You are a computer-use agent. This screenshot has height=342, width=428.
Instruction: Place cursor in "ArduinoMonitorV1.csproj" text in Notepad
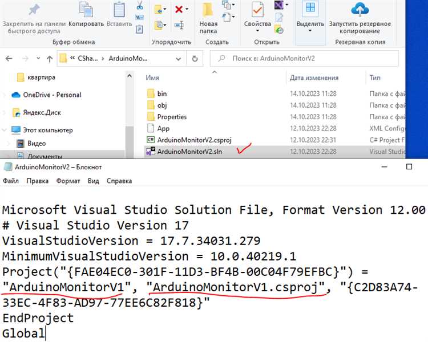pos(236,287)
